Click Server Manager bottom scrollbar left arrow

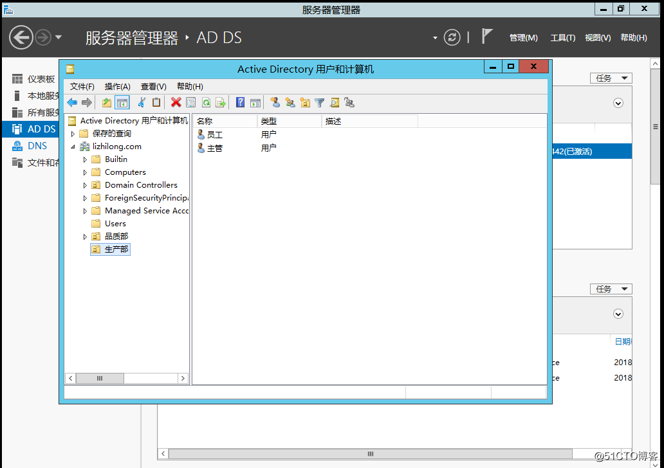pos(163,454)
